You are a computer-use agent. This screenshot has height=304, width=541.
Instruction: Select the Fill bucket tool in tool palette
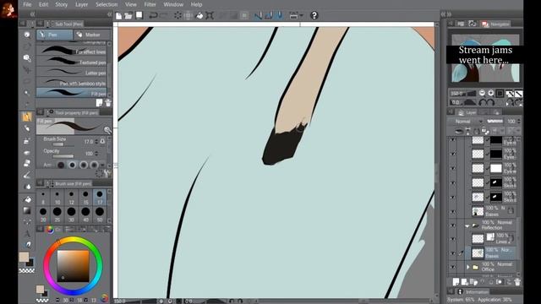tap(27, 199)
